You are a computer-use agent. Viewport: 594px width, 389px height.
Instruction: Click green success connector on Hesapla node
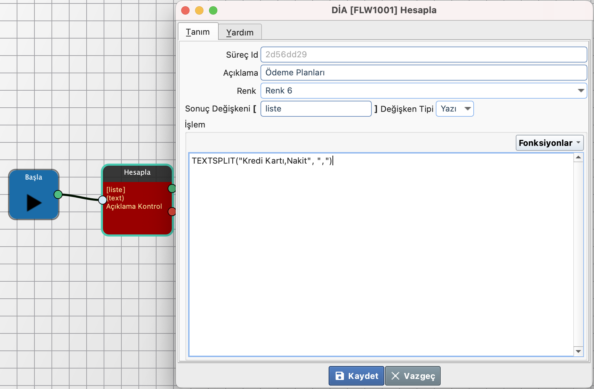coord(172,189)
